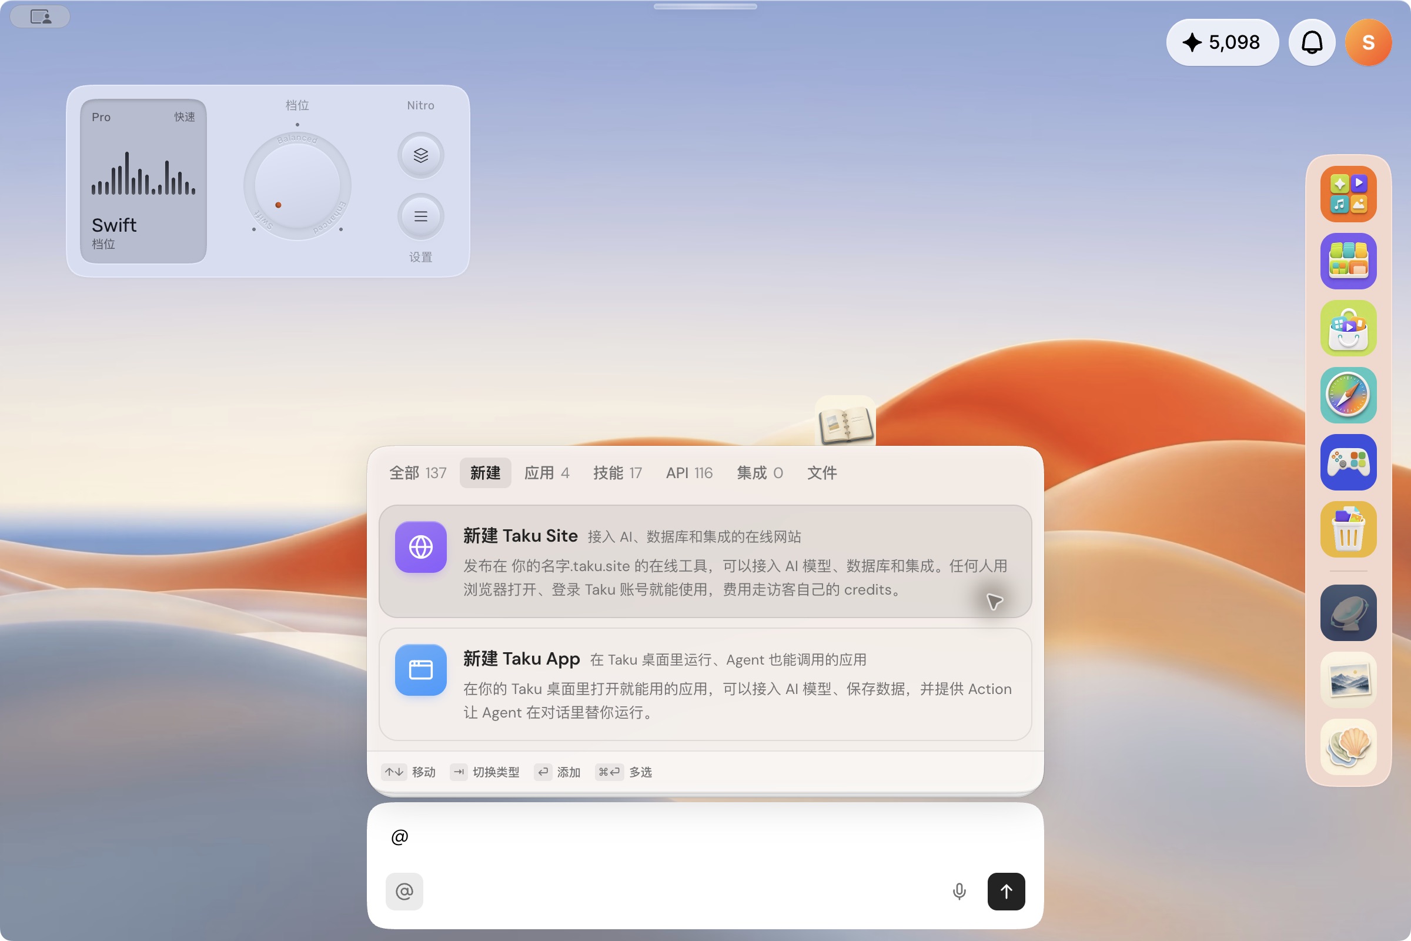Switch to the 全部 137 tab

point(417,473)
